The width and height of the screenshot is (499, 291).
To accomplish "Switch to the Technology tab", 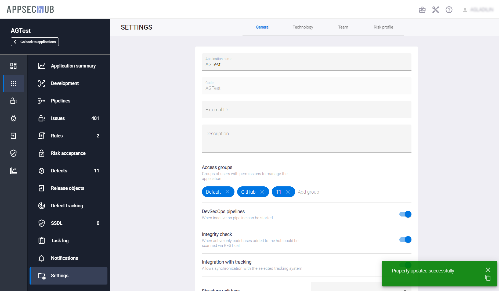I will [x=303, y=27].
